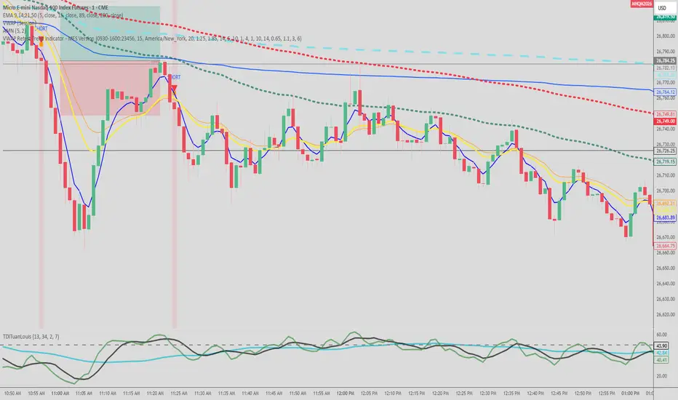The image size is (678, 400).
Task: Click the 11:00 AM time axis label
Action: coord(60,393)
